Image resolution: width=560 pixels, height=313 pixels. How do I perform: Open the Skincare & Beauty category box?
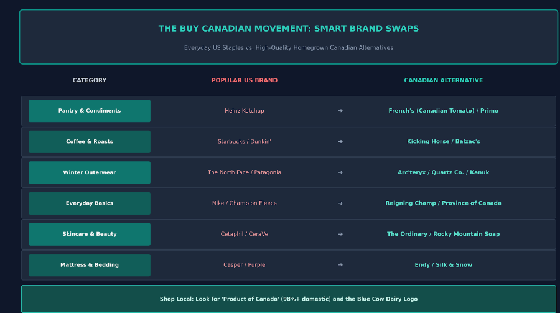coord(90,234)
